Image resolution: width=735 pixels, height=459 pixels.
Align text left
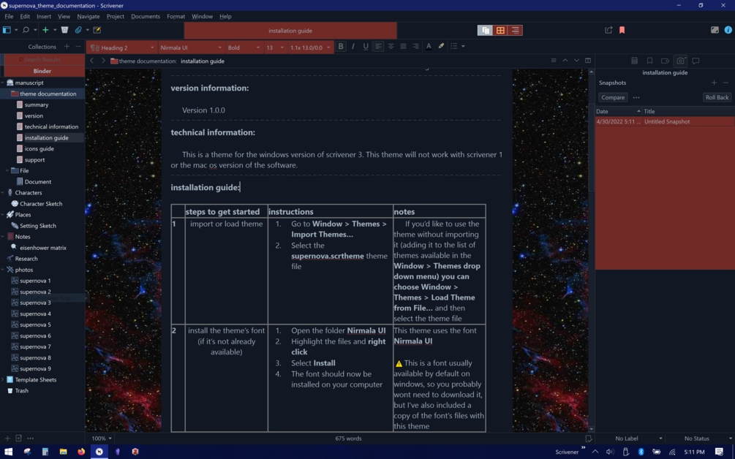378,46
